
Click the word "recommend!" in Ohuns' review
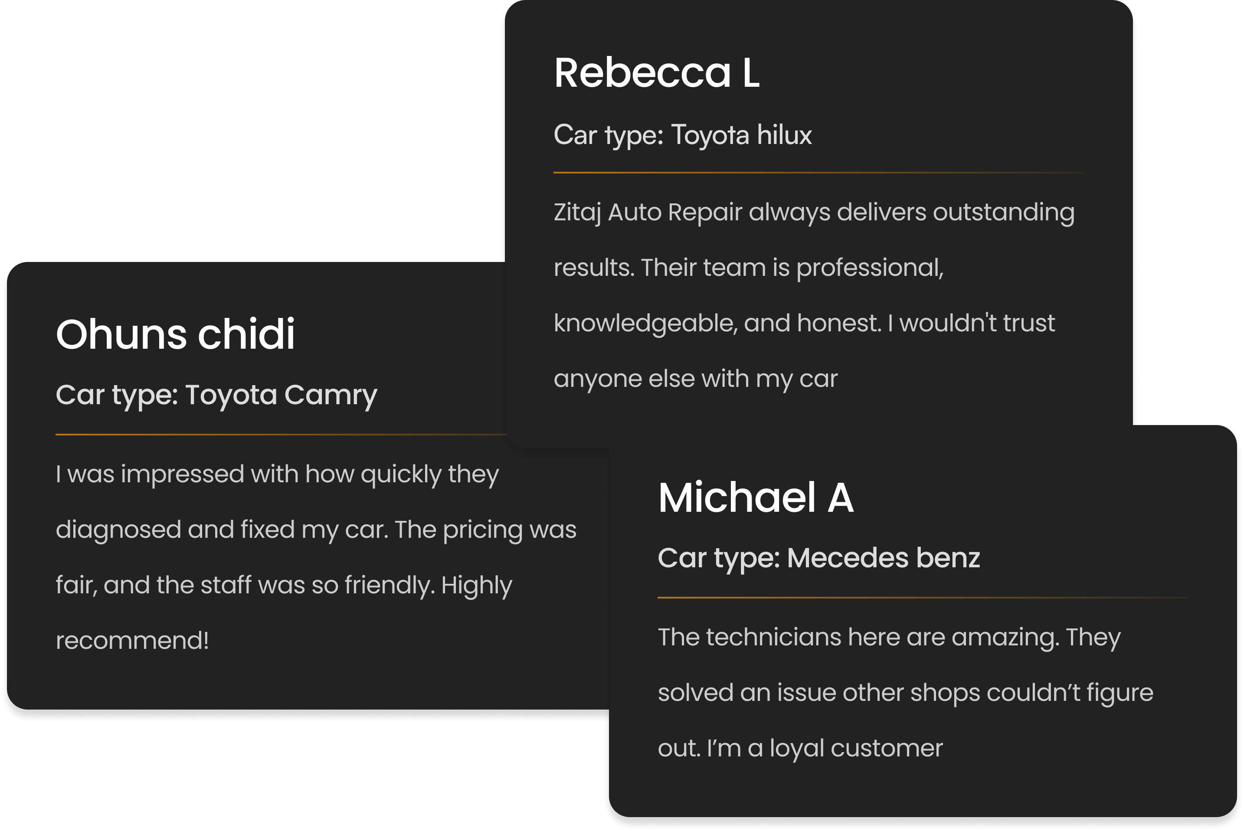[132, 641]
